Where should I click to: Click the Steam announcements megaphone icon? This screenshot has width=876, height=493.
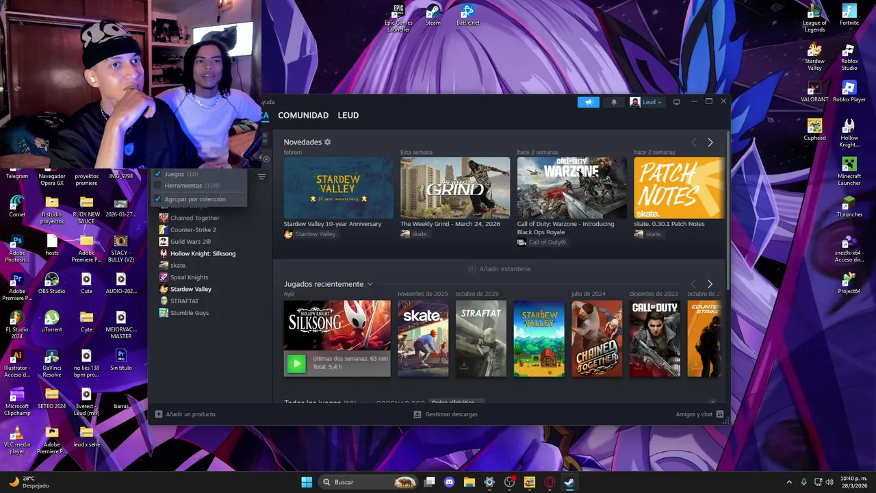588,102
